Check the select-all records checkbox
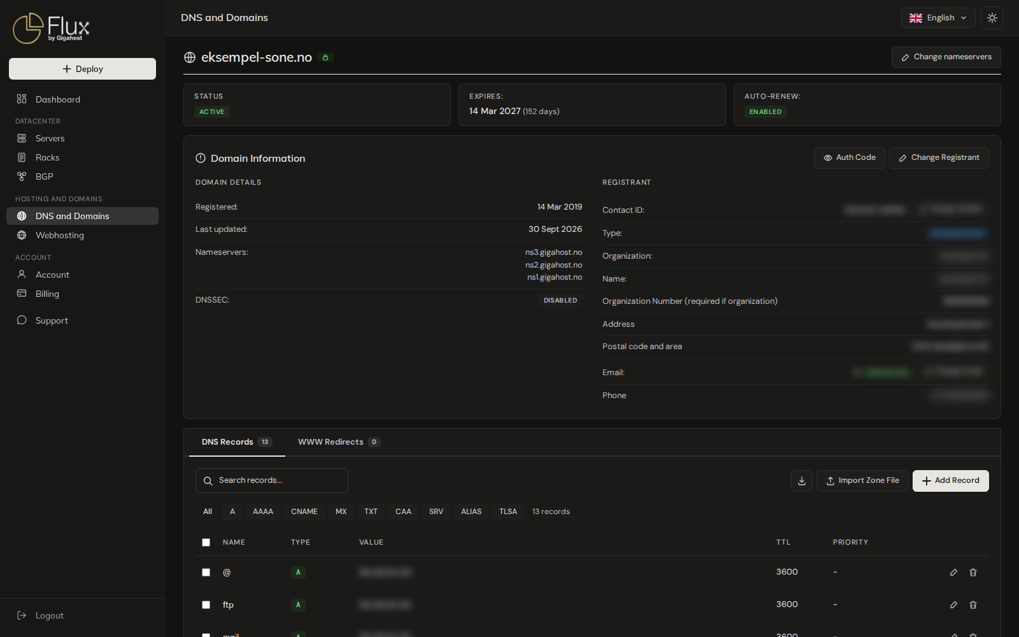 point(206,543)
